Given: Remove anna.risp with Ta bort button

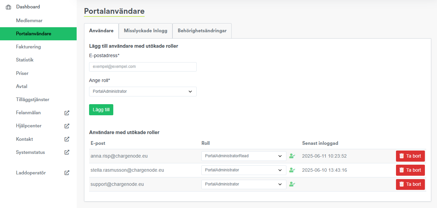Looking at the screenshot, I should [410, 156].
